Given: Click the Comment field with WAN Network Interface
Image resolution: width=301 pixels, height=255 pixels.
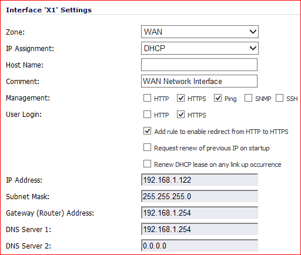Looking at the screenshot, I should tap(199, 81).
